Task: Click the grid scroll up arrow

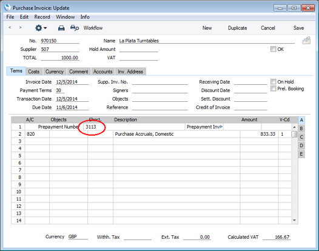Action: (294, 127)
